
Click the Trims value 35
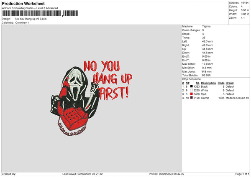coord(204,38)
